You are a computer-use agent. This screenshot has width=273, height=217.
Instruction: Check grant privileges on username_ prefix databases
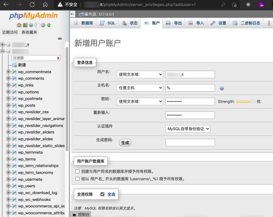pos(78,179)
